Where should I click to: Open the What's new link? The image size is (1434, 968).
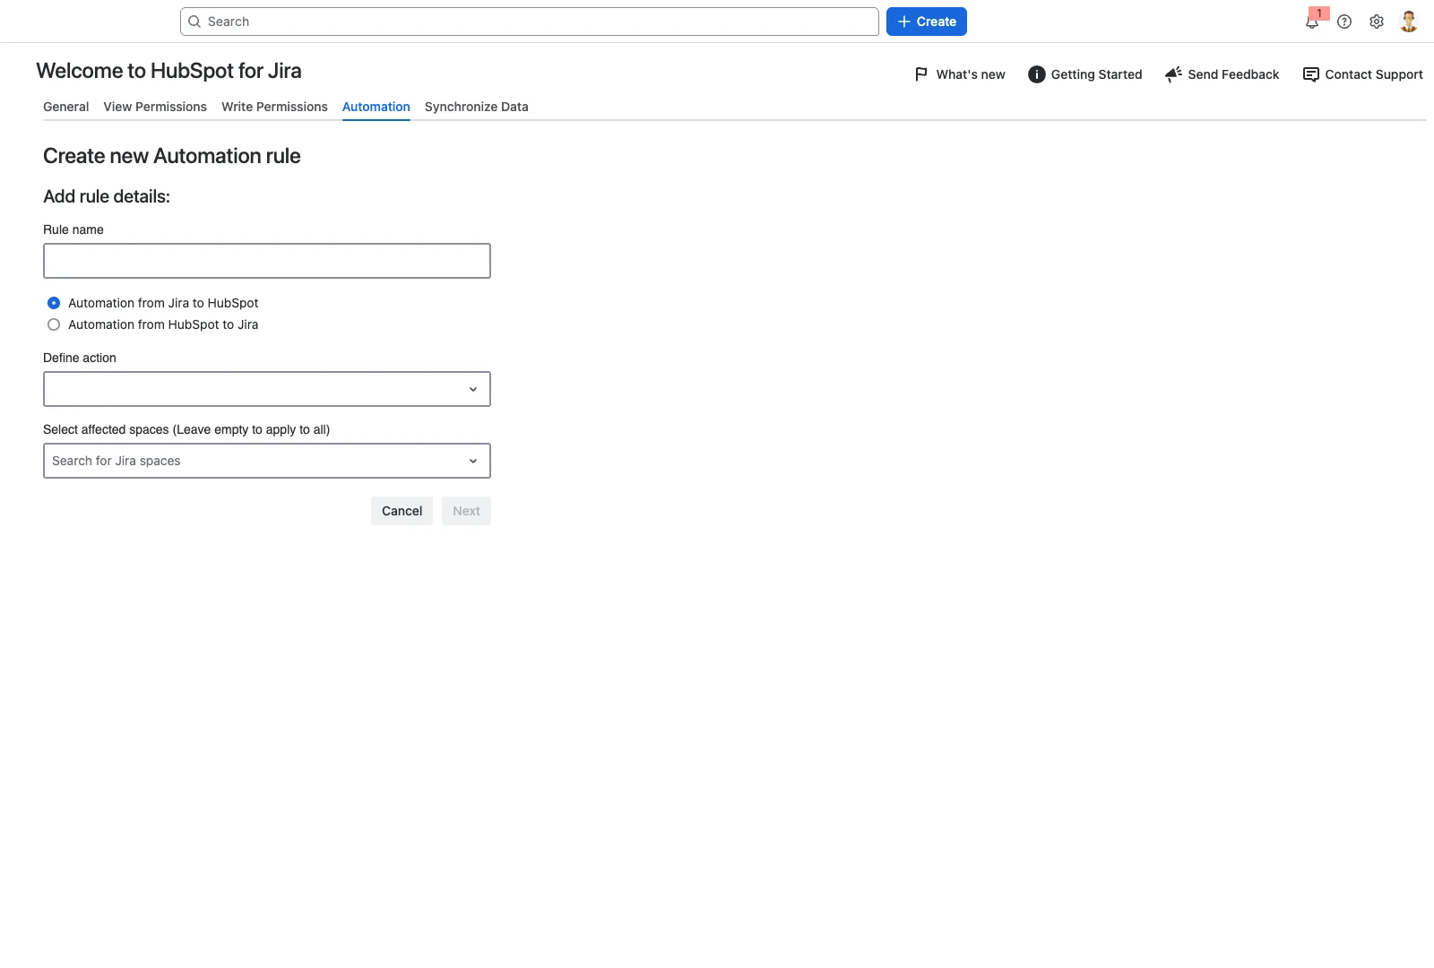tap(960, 74)
